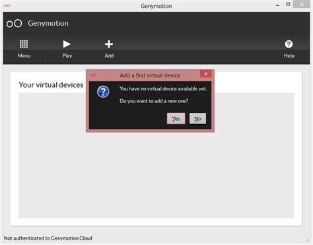Click the dialog title bar Genymotion icon

click(x=92, y=75)
